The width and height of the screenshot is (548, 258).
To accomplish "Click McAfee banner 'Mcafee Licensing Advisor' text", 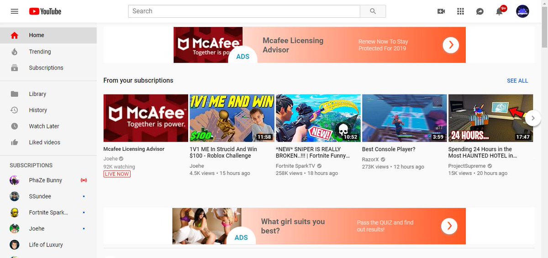I will [x=293, y=45].
